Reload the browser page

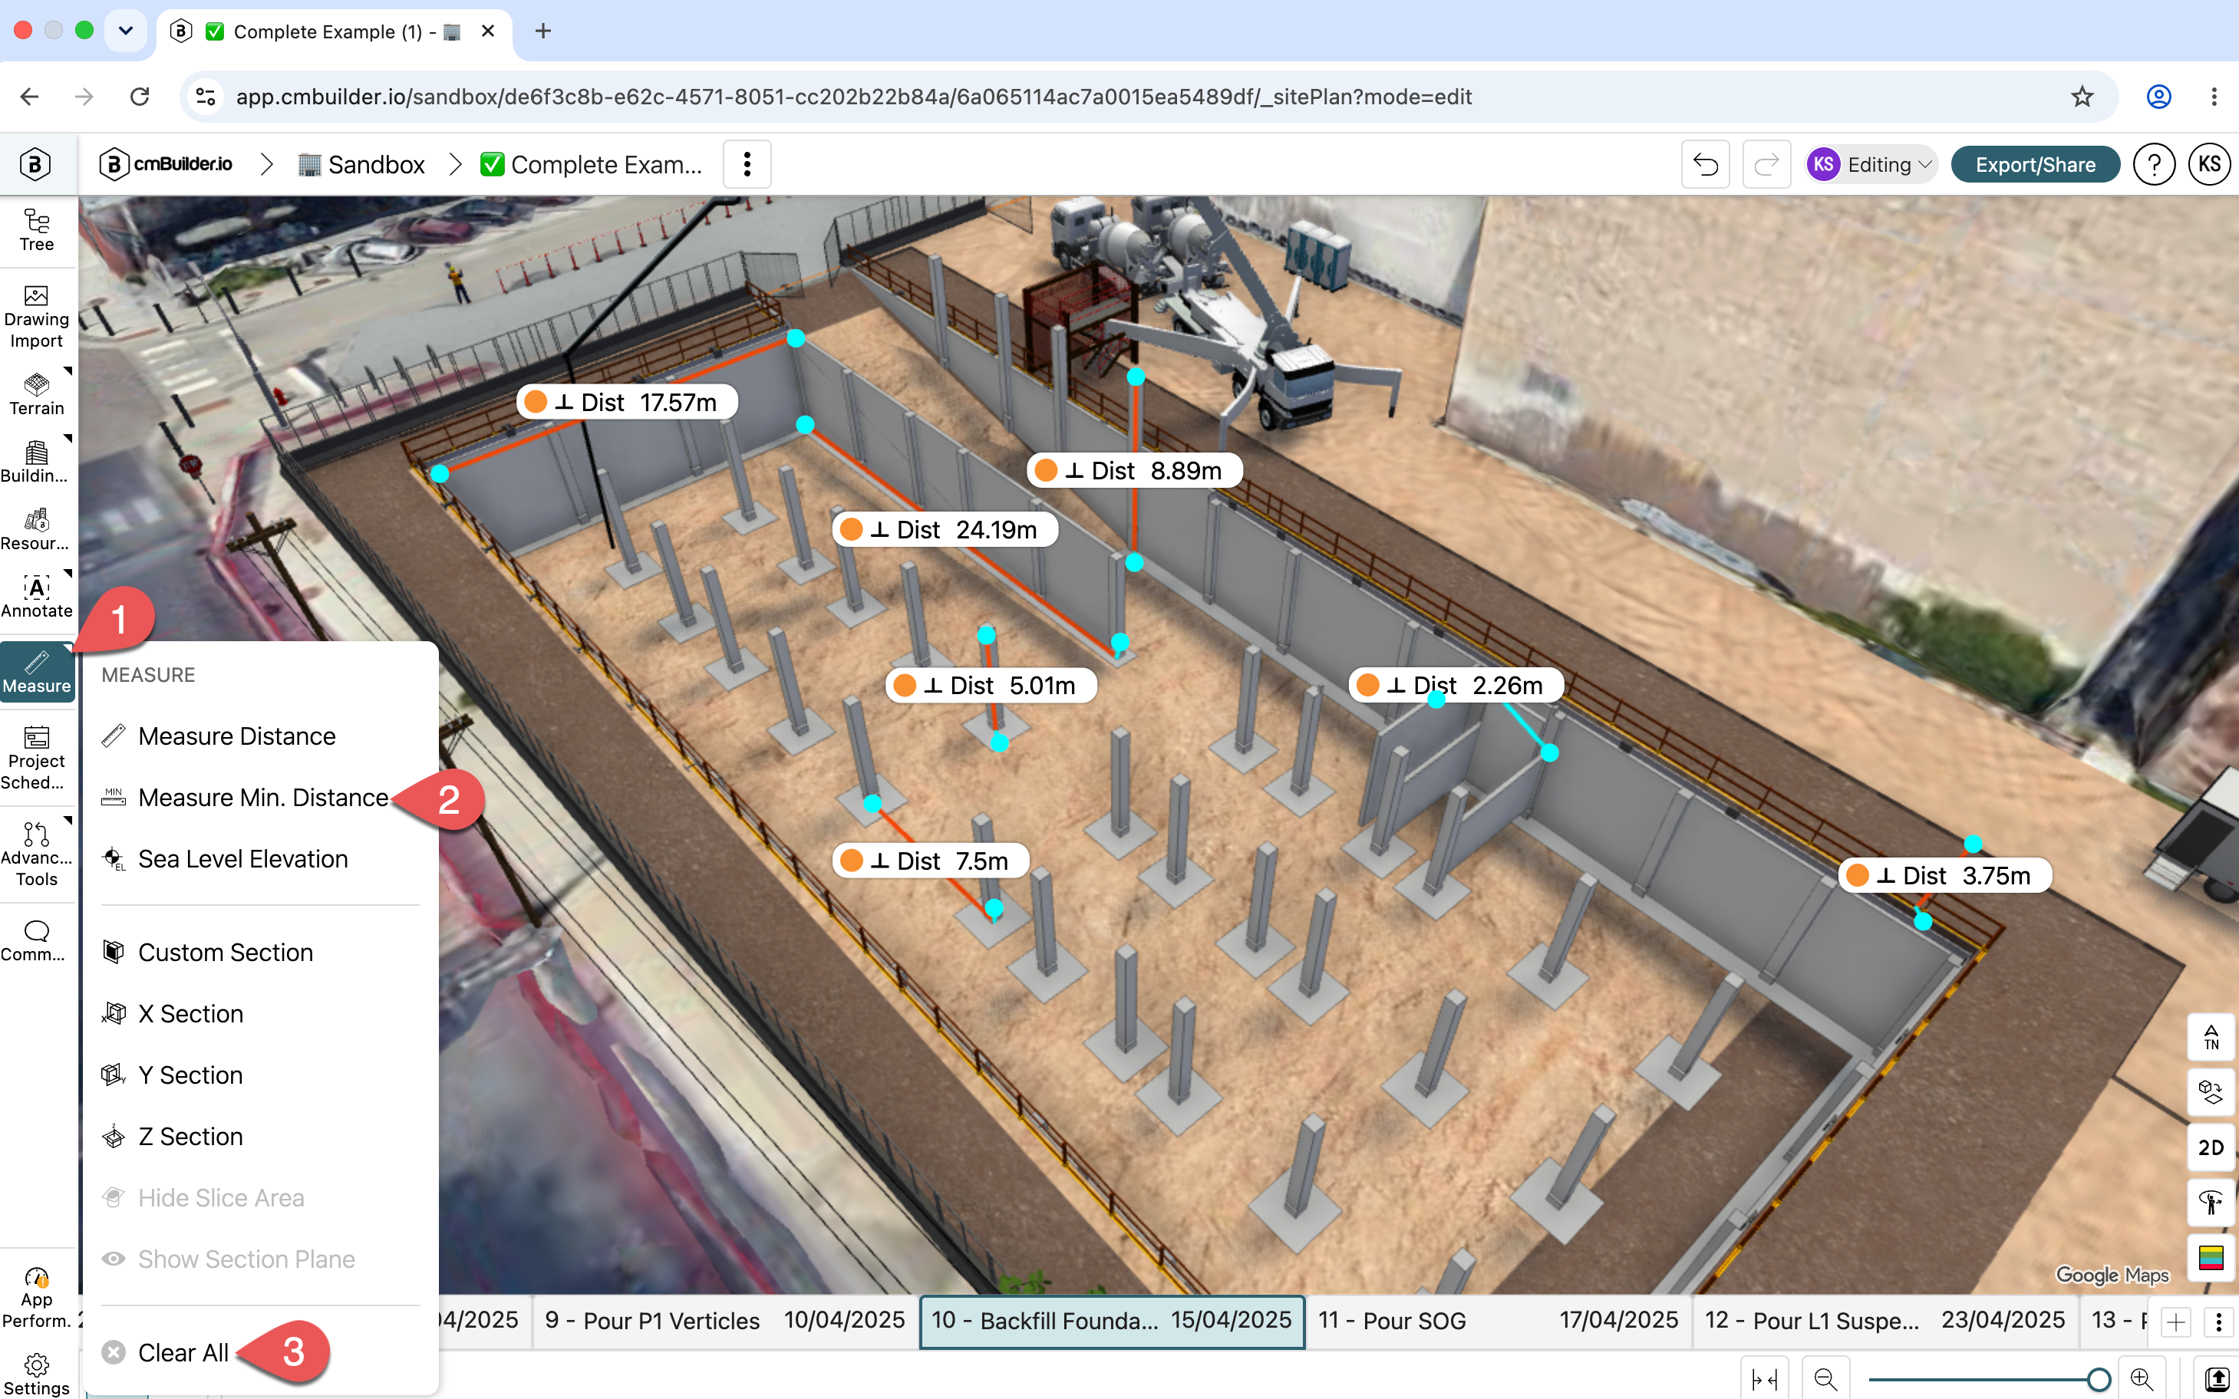(140, 96)
